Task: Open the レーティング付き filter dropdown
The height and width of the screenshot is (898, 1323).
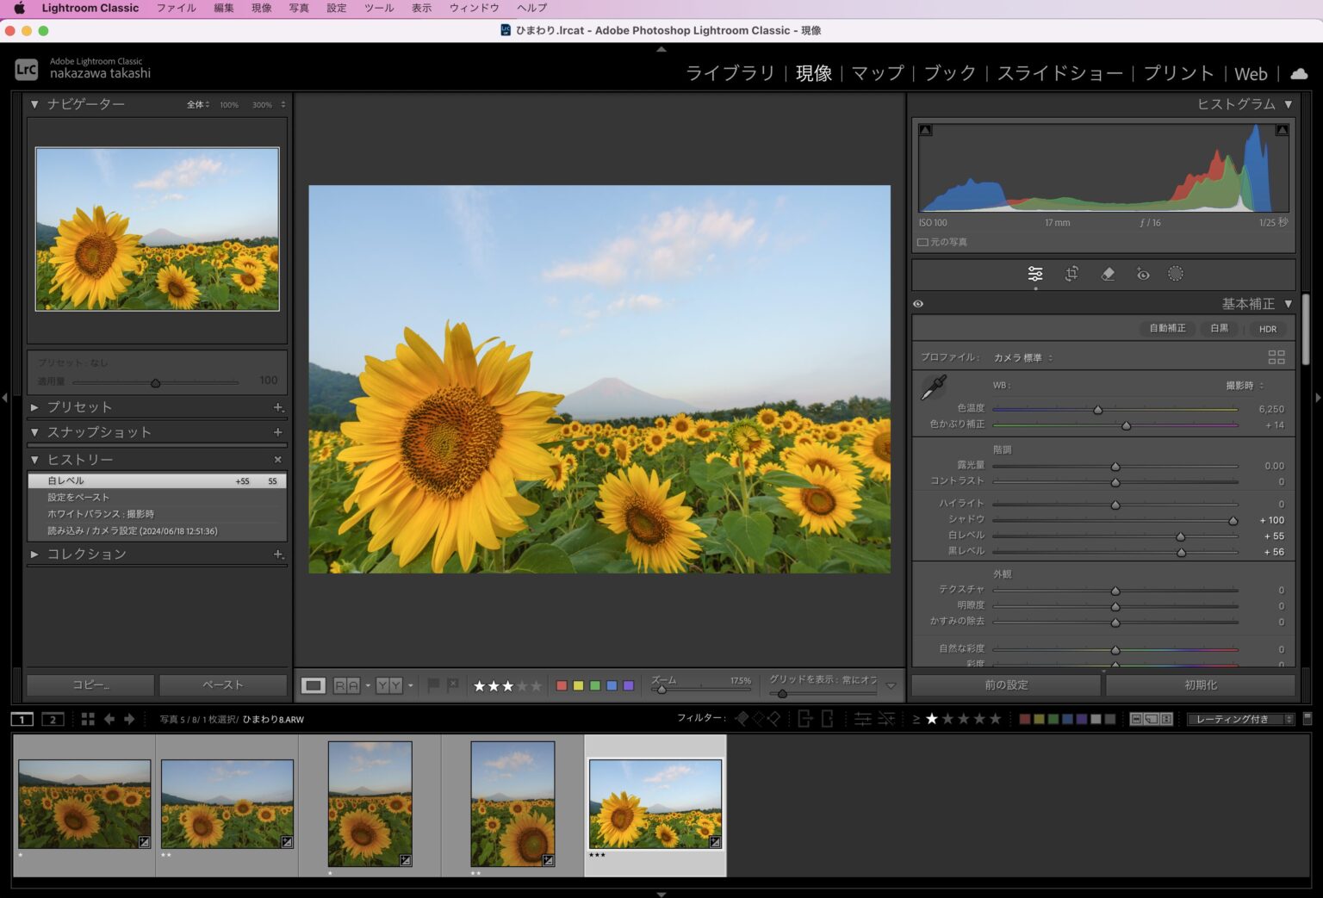Action: [1239, 719]
